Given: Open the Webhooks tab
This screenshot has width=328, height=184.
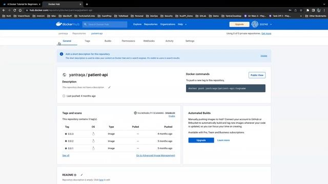Looking at the screenshot, I should 149,41.
